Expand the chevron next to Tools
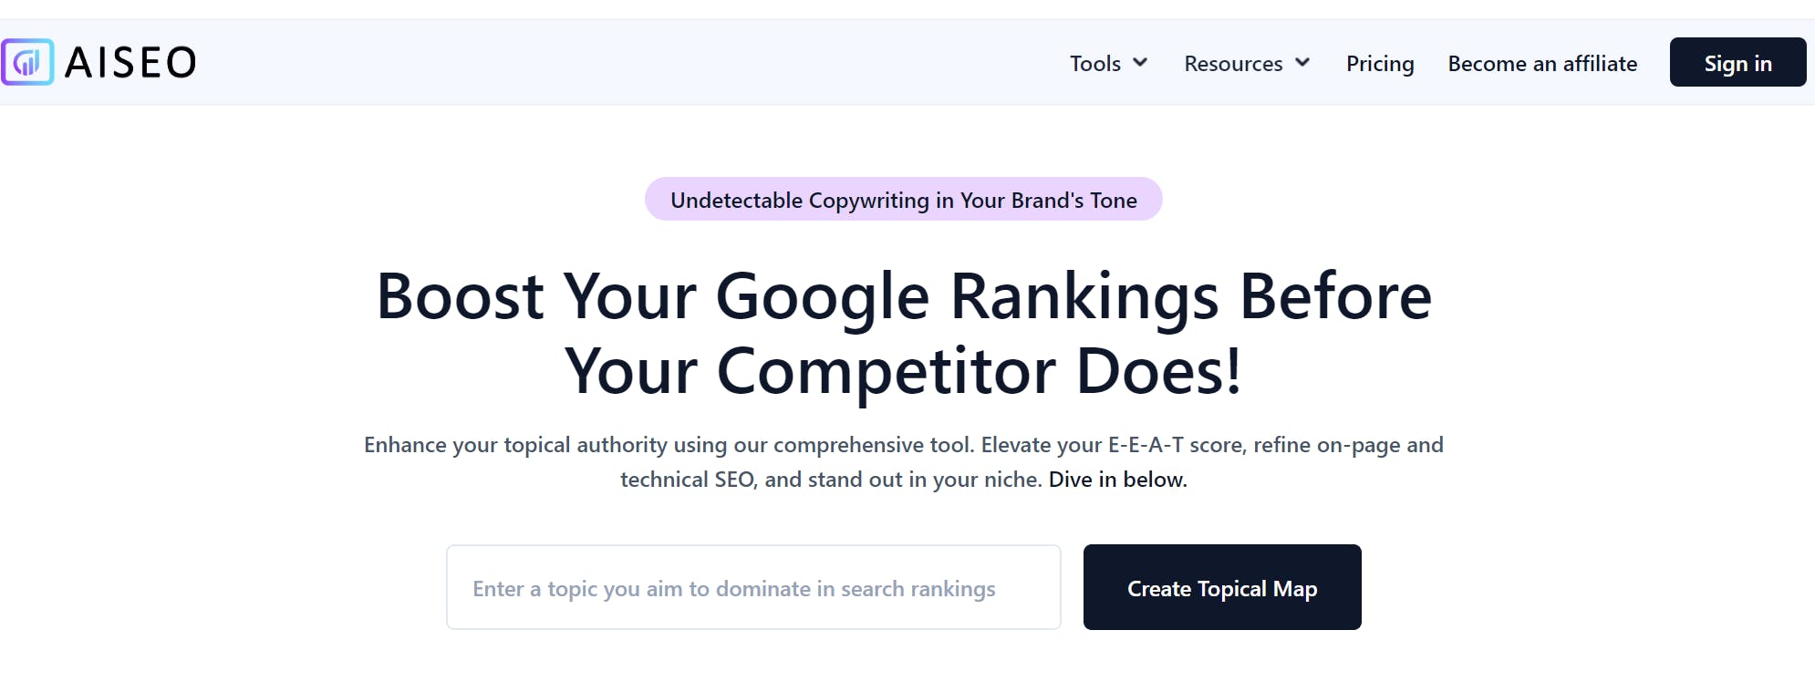1815x692 pixels. pos(1140,62)
